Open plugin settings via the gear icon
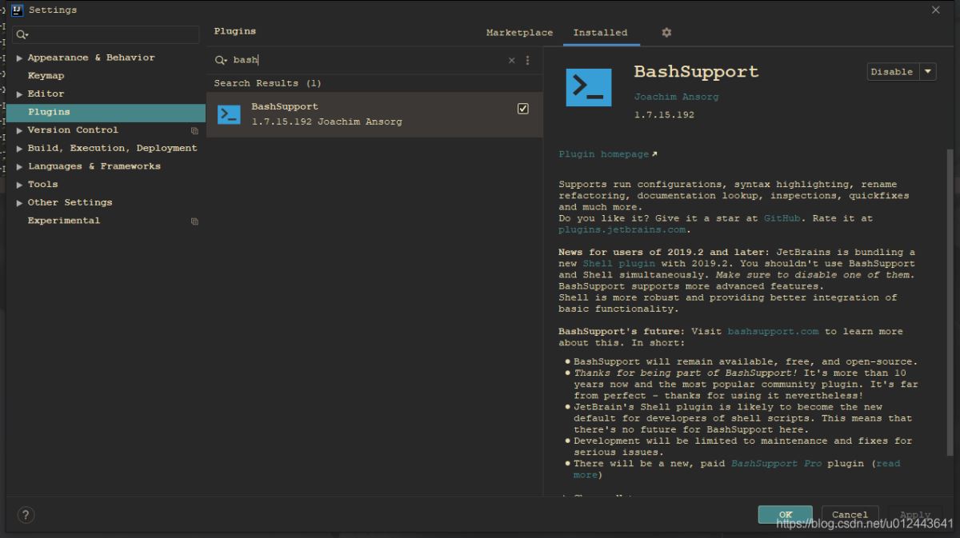The image size is (960, 538). click(x=666, y=33)
